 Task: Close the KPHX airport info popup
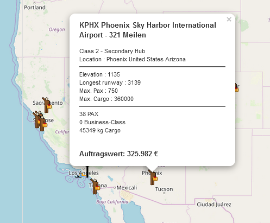(x=229, y=19)
